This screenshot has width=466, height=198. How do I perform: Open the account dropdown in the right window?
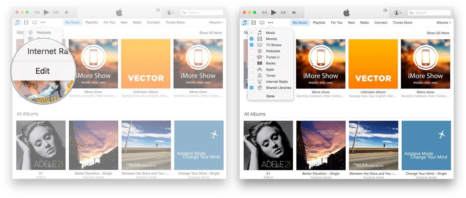click(x=398, y=13)
